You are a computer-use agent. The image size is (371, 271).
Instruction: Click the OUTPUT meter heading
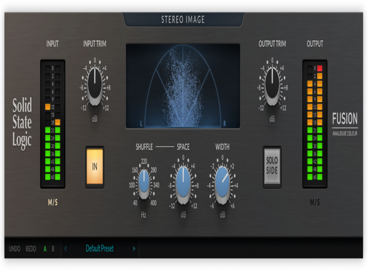click(315, 44)
